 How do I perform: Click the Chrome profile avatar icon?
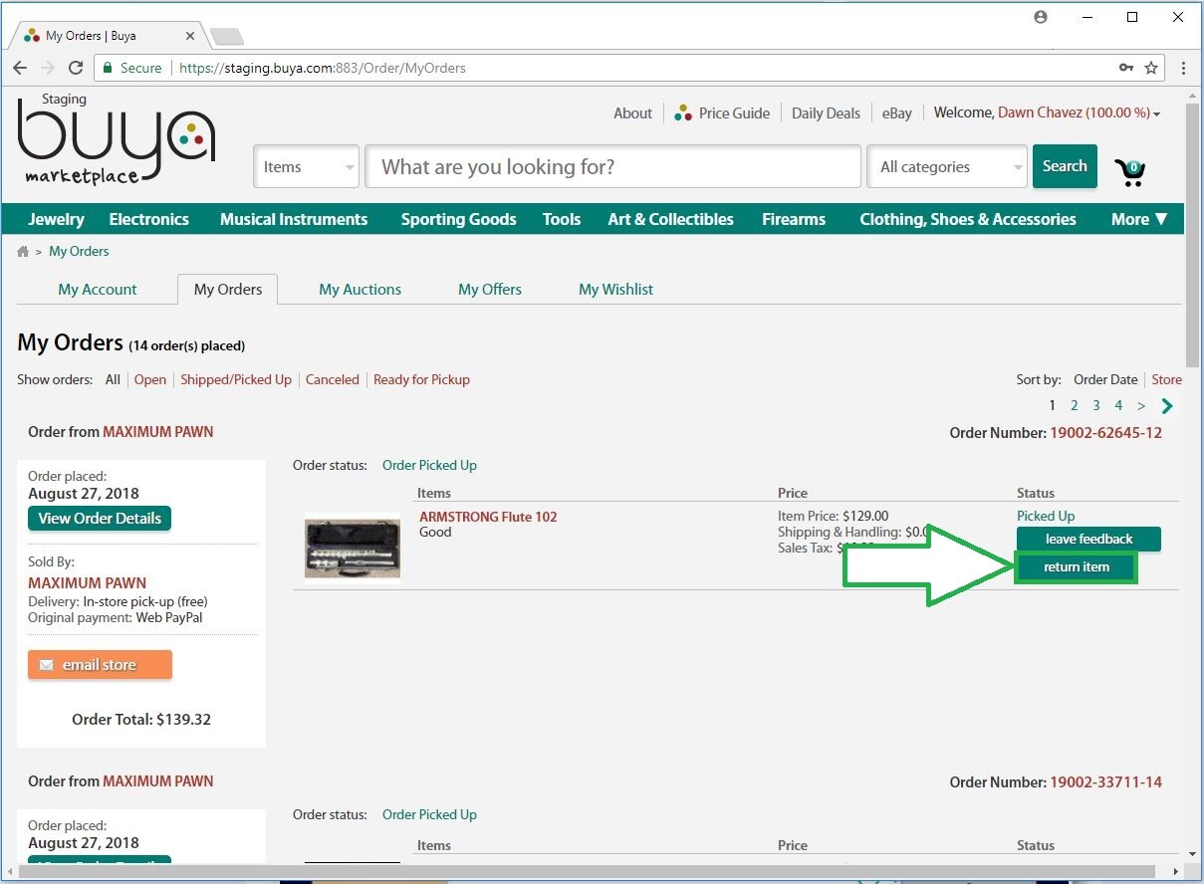pos(1041,17)
